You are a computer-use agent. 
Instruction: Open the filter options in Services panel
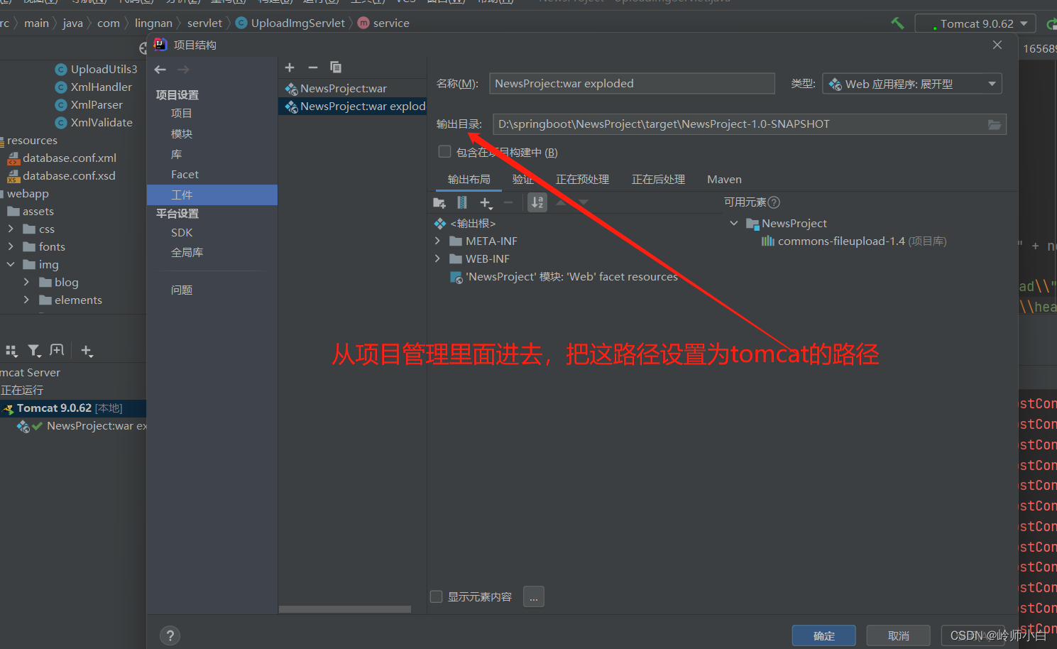pos(34,351)
